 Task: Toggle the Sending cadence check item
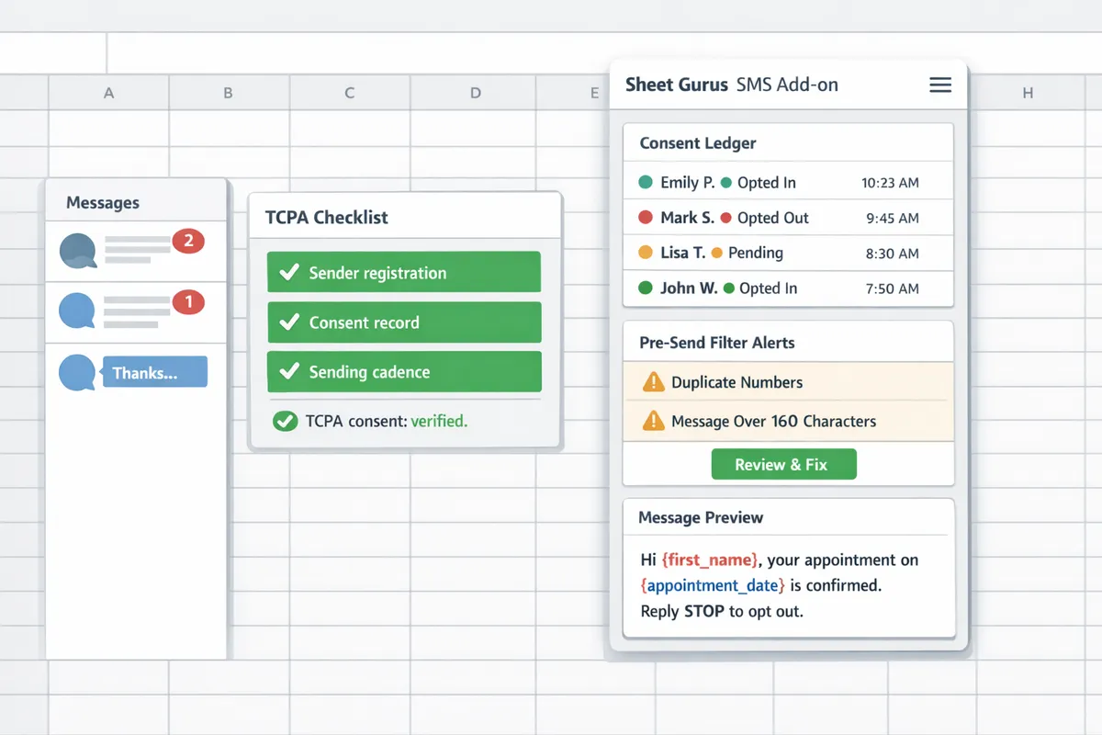click(404, 372)
